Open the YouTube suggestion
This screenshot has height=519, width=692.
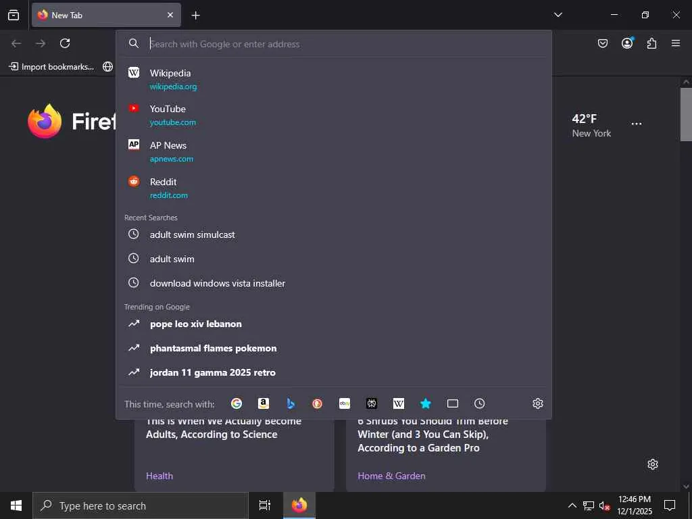point(334,115)
